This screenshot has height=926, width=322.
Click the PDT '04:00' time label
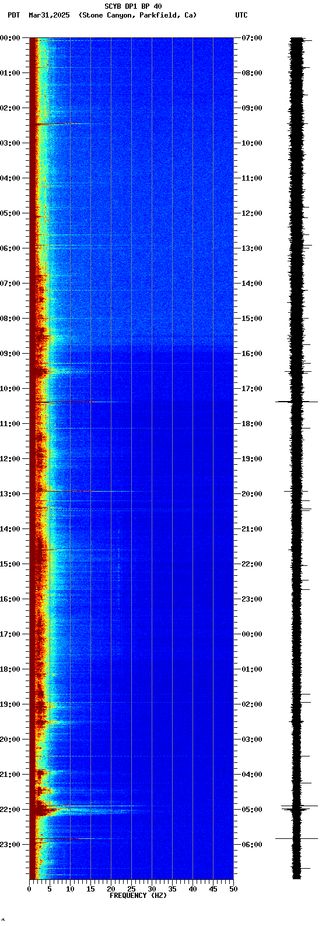[10, 178]
